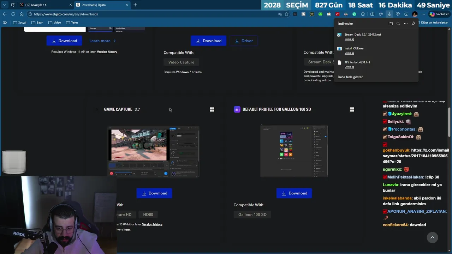
Task: Click the Galleon 100 SD profile icon
Action: tap(237, 109)
